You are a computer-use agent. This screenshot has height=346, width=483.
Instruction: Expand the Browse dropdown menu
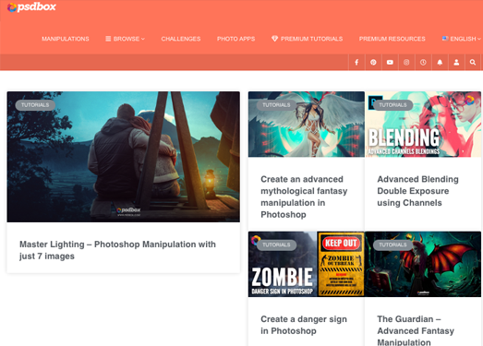coord(125,39)
